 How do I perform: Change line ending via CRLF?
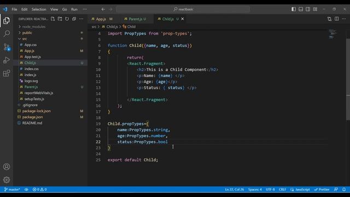tap(282, 189)
